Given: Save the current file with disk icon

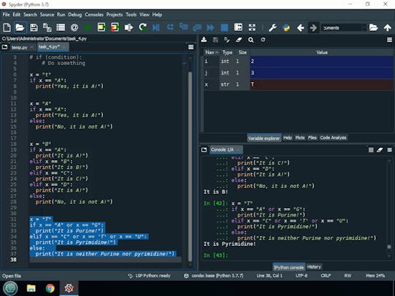Looking at the screenshot, I should point(34,27).
